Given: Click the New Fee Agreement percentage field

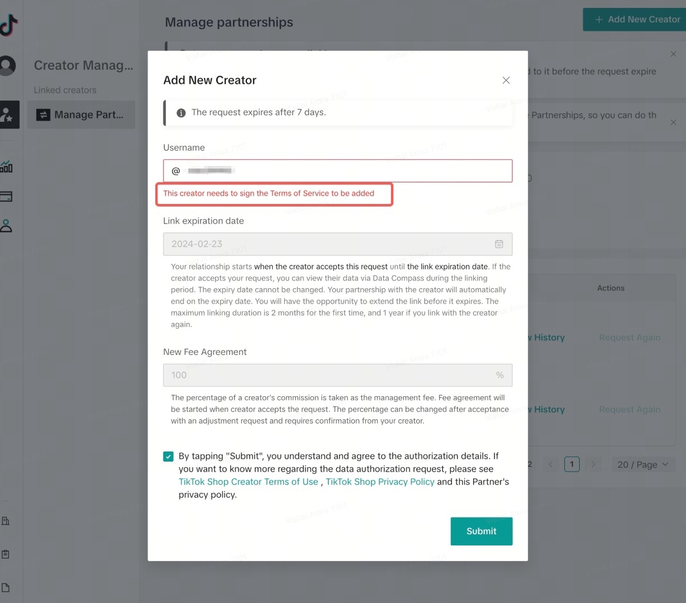Looking at the screenshot, I should coord(330,376).
